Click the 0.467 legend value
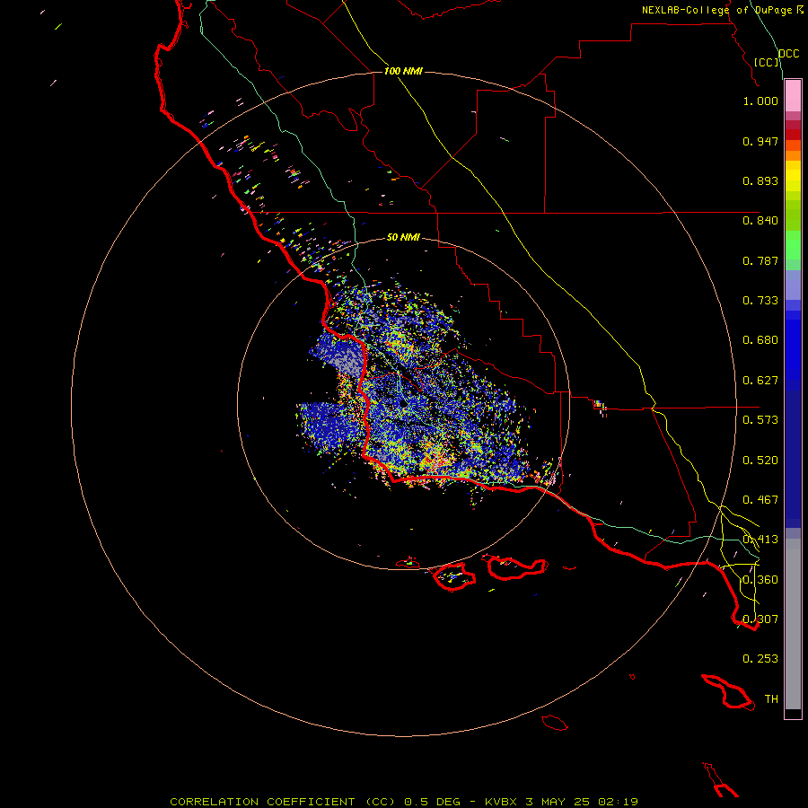Screen dimensions: 808x808 (x=760, y=500)
